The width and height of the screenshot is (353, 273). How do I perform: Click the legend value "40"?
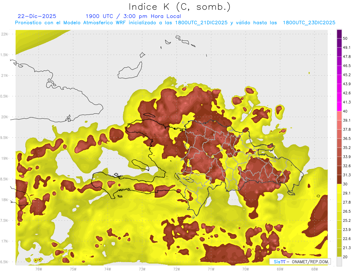(x=345, y=111)
